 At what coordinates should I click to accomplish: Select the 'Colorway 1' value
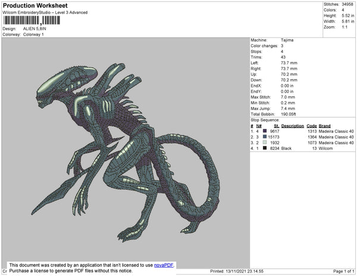[x=33, y=34]
